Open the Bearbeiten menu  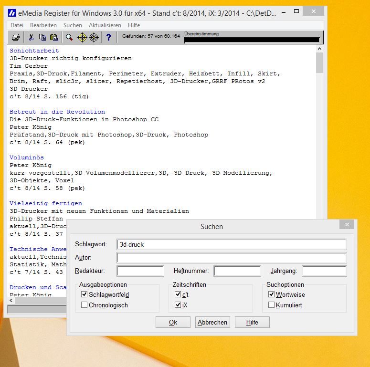click(x=43, y=25)
